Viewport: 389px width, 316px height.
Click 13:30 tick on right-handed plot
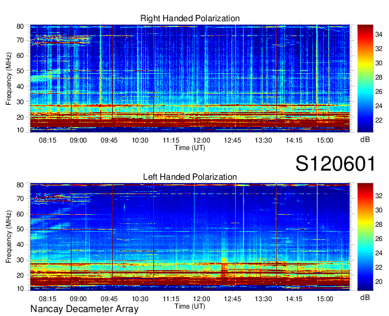pyautogui.click(x=263, y=140)
